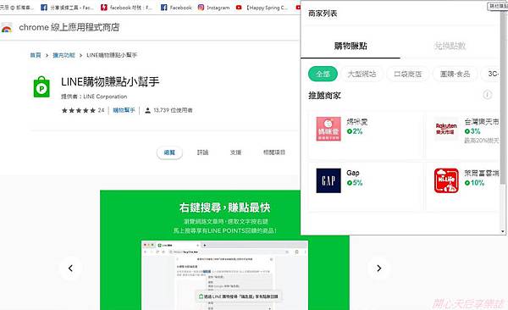Viewport: 508px width, 310px height.
Task: Open the 購物幫手 category link
Action: tap(124, 110)
